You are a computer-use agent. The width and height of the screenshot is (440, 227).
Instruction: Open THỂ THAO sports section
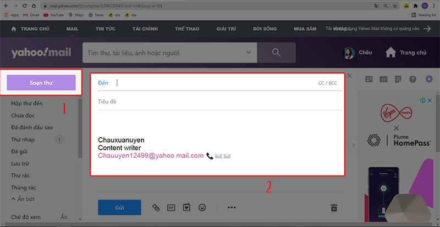pos(187,29)
